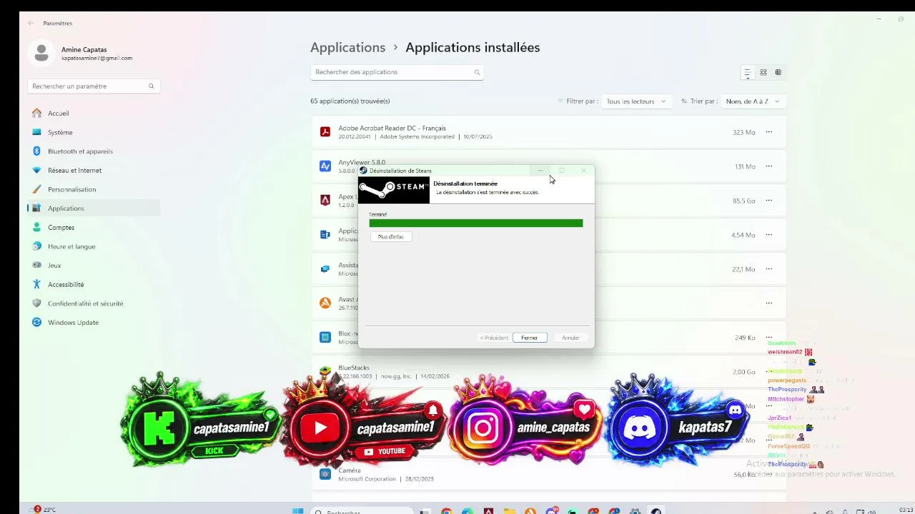
Task: Click the text '65 application(s) trouvée(s)'
Action: [350, 101]
